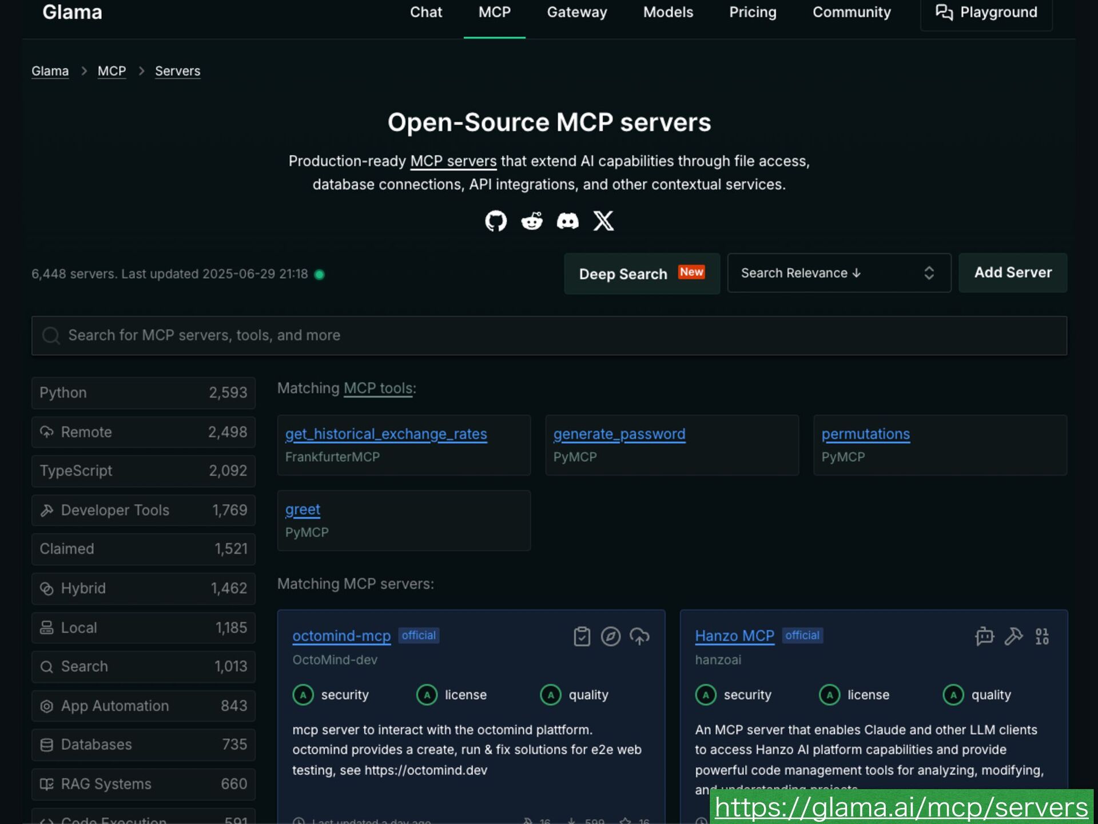Click the binary digits icon on Hanzo MCP card
The image size is (1098, 824).
click(x=1042, y=636)
